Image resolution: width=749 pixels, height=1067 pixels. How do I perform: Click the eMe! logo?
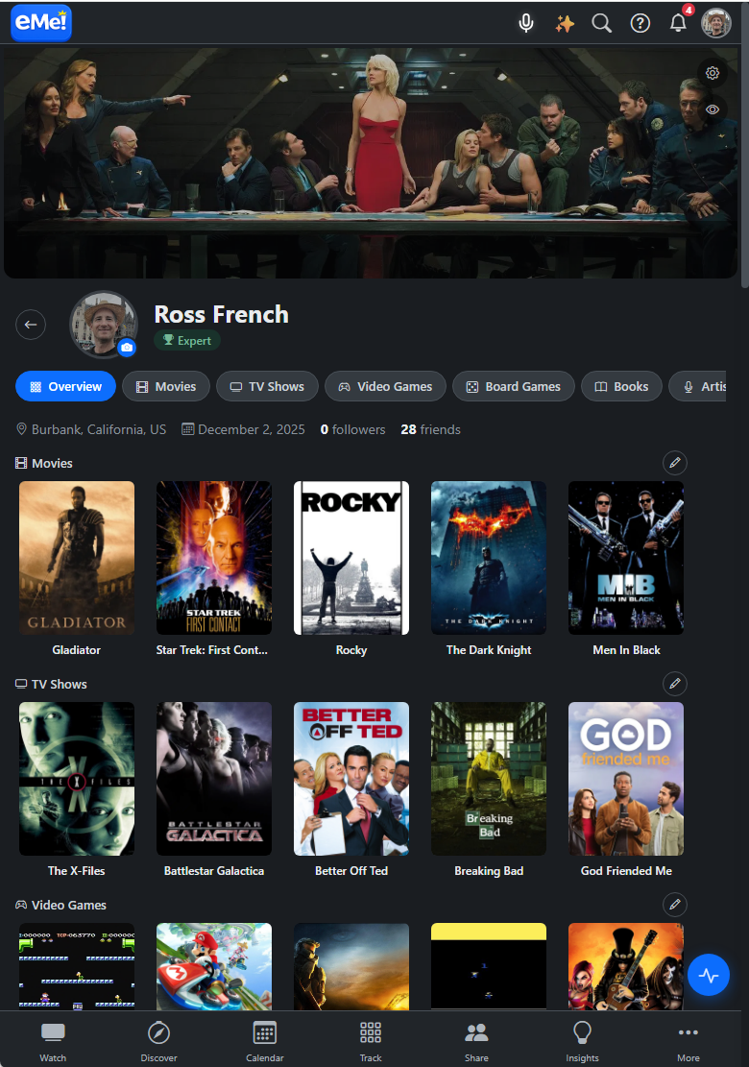41,22
